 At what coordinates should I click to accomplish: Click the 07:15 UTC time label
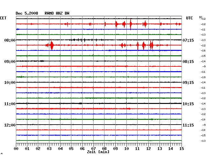point(188,40)
